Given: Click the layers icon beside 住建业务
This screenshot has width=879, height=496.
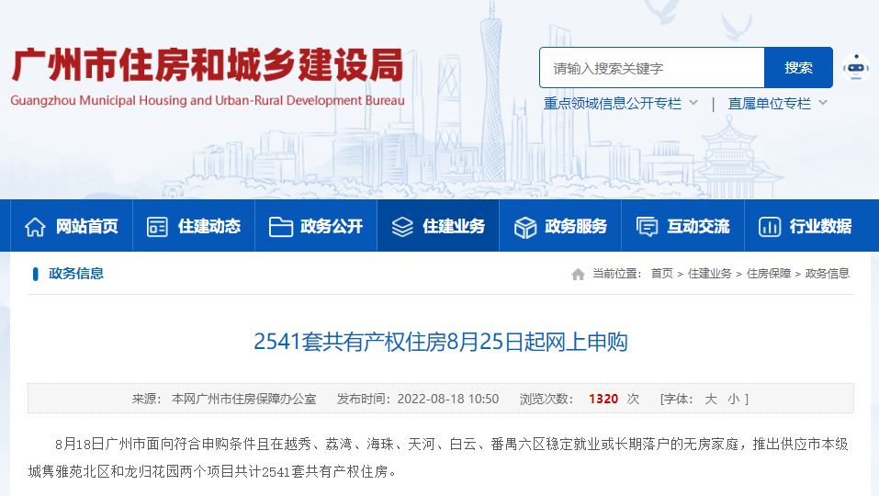Looking at the screenshot, I should click(x=402, y=227).
